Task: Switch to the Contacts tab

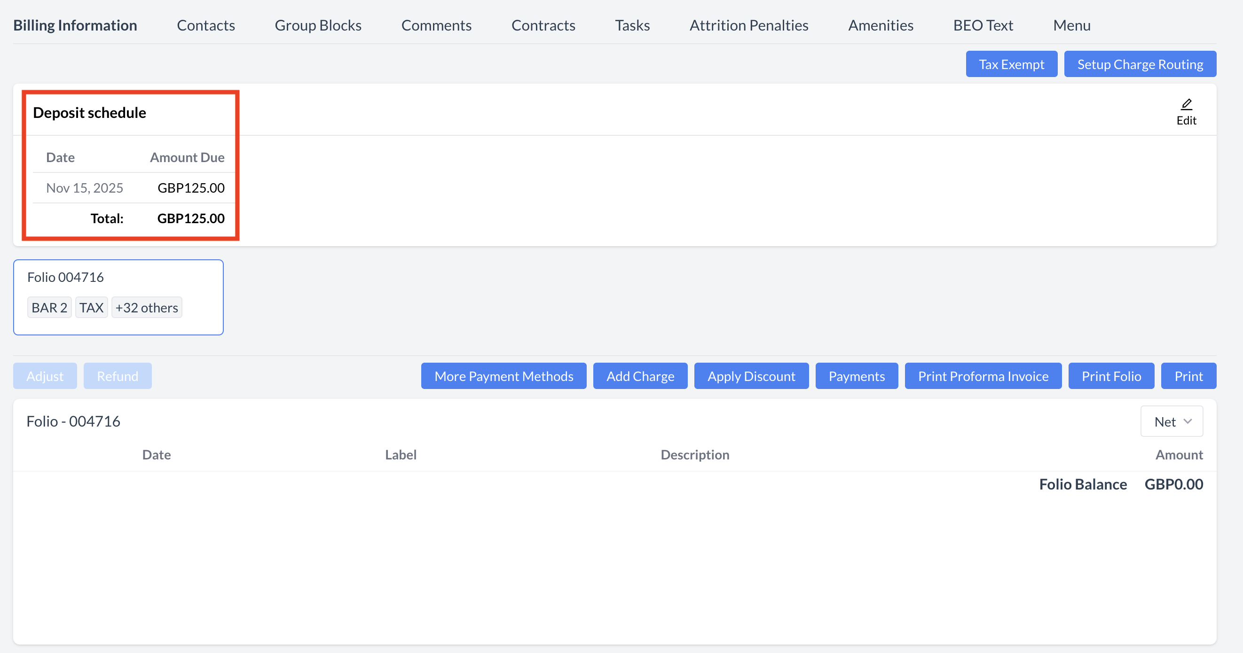Action: pos(205,25)
